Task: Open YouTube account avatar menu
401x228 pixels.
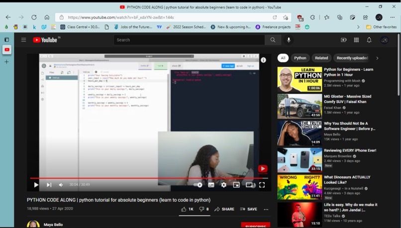Action: click(384, 40)
